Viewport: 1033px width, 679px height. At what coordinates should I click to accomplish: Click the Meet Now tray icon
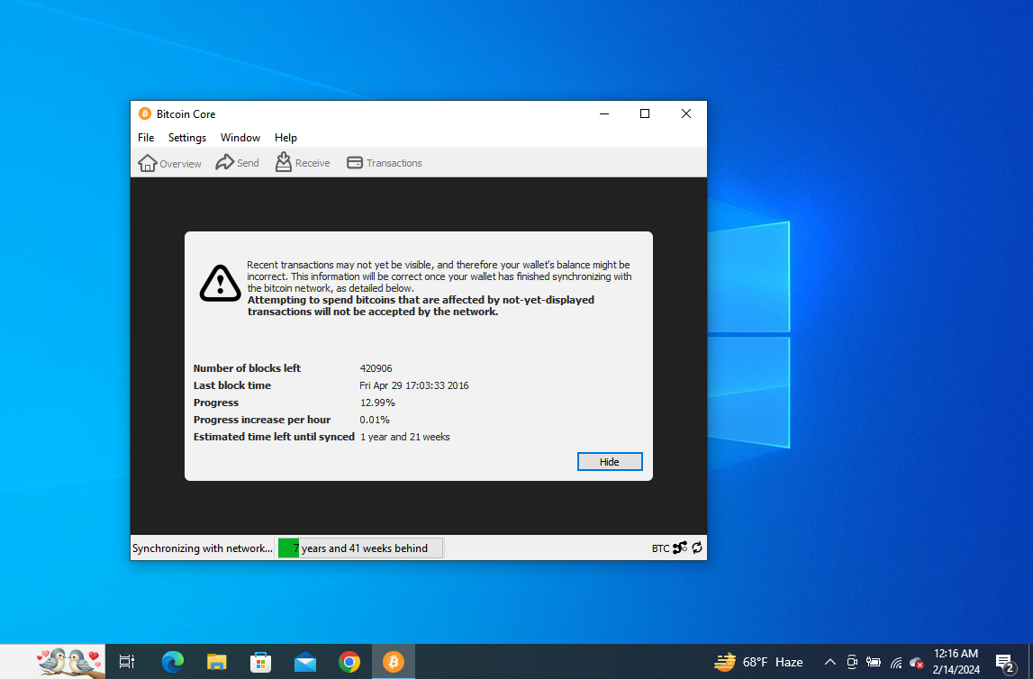click(x=852, y=662)
